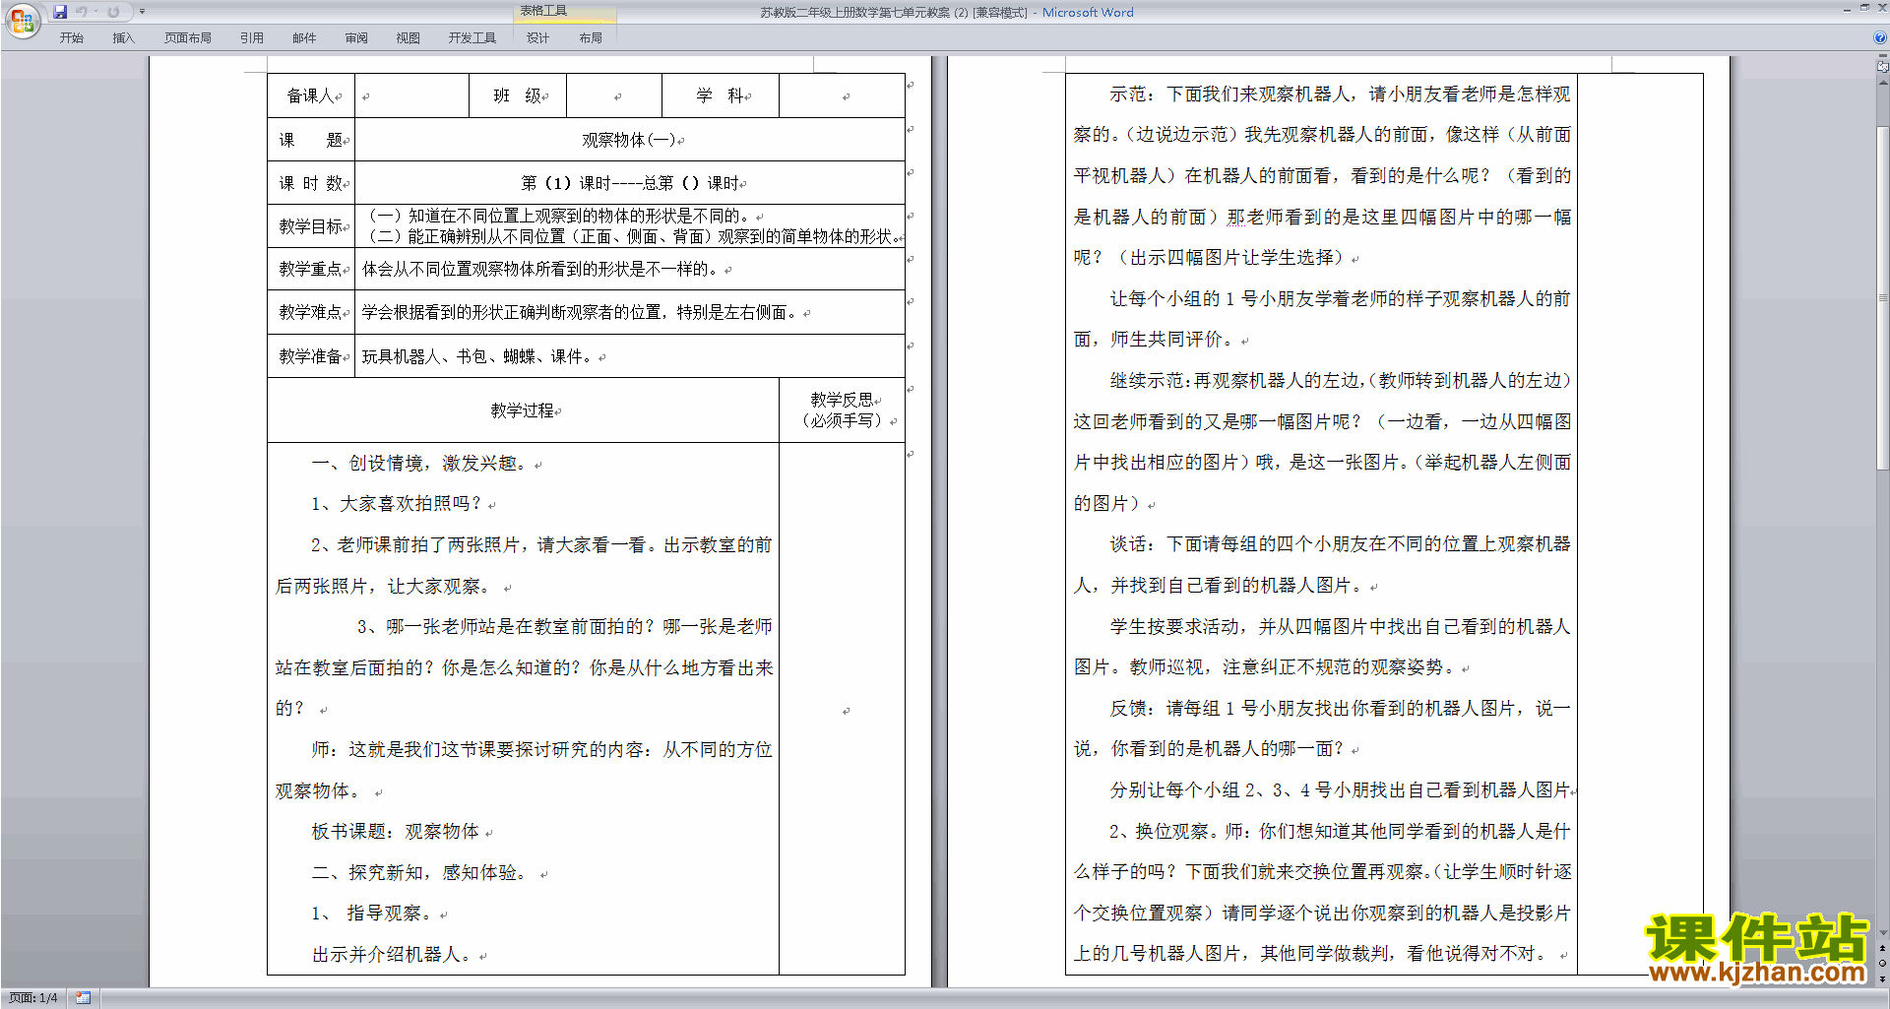Click the 课时数 label cell
Screen dimensions: 1890x1009
(311, 183)
